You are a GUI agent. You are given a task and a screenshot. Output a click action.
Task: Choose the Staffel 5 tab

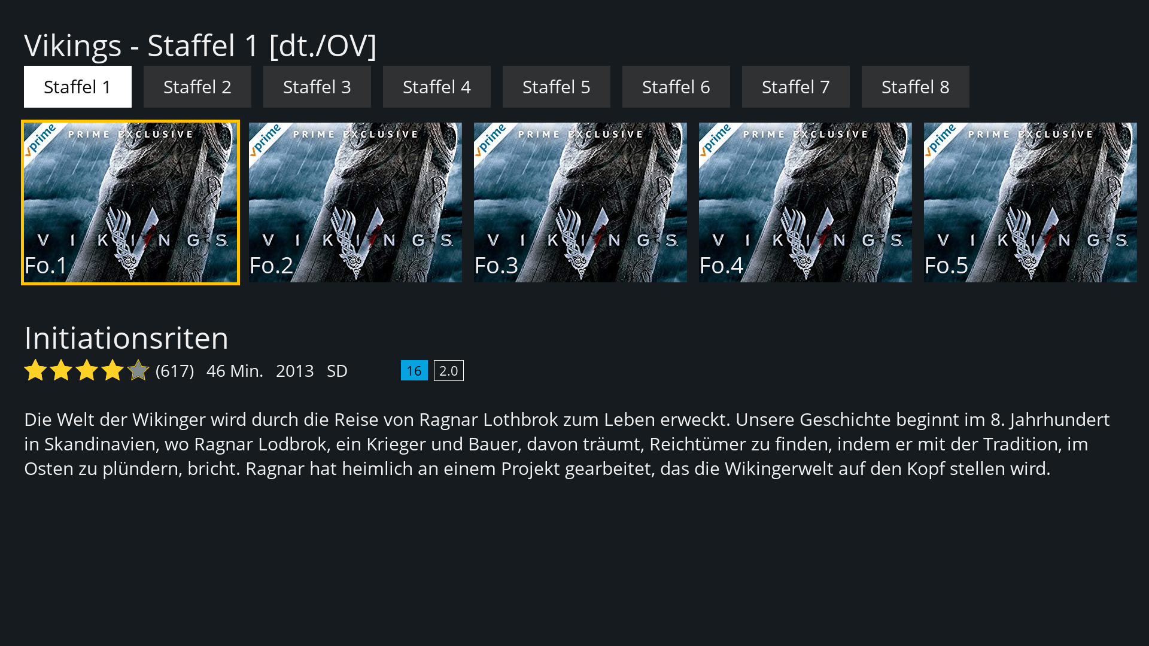click(x=557, y=87)
